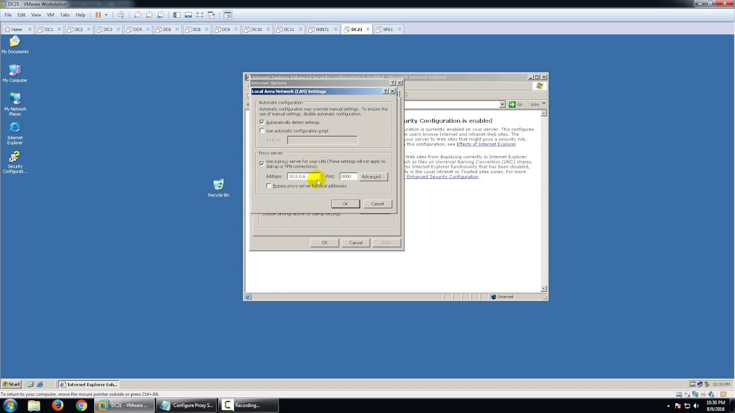Show hidden tray icons arrow
Viewport: 735px width, 413px height.
click(668, 406)
